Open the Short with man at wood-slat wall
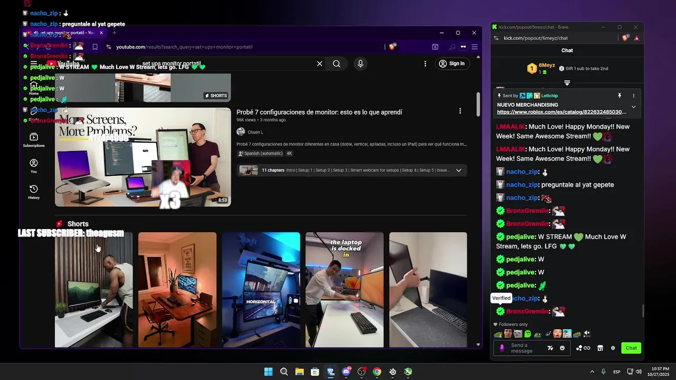The width and height of the screenshot is (676, 380). (94, 290)
